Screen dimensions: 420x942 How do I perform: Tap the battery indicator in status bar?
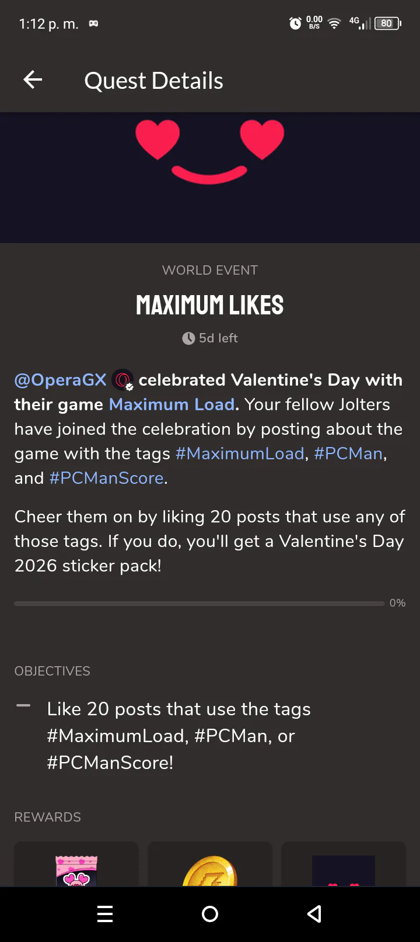click(387, 23)
